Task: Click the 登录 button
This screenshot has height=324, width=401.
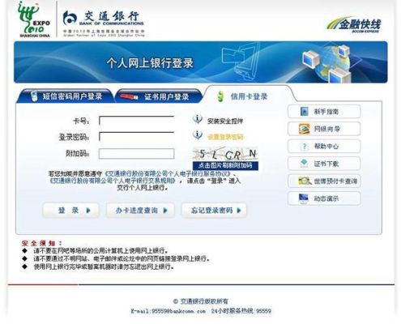Action: (x=71, y=211)
